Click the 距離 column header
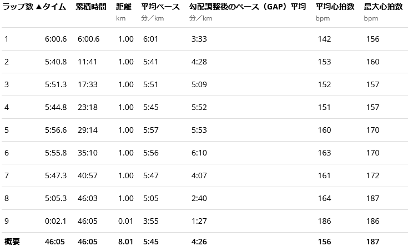This screenshot has height=251, width=408. (x=124, y=7)
